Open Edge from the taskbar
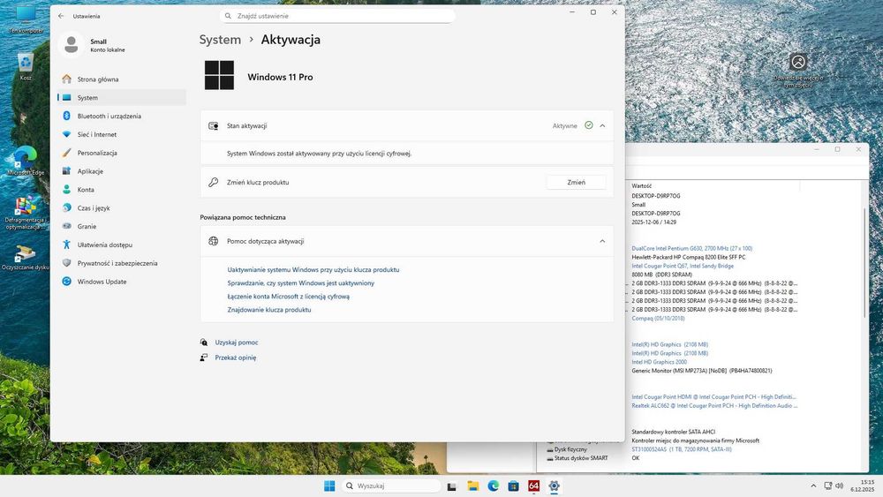Screen dimensions: 883x497 (x=494, y=486)
